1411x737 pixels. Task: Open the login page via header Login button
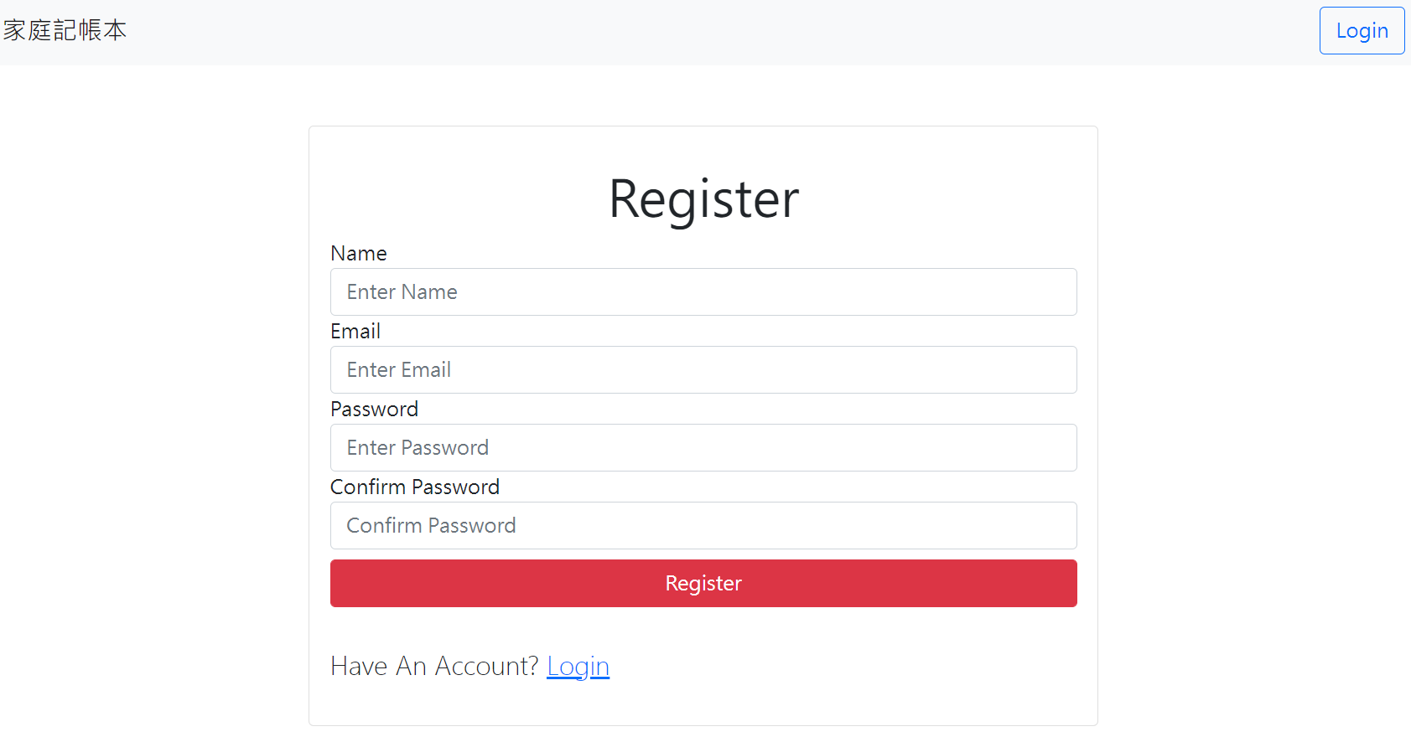pyautogui.click(x=1361, y=30)
